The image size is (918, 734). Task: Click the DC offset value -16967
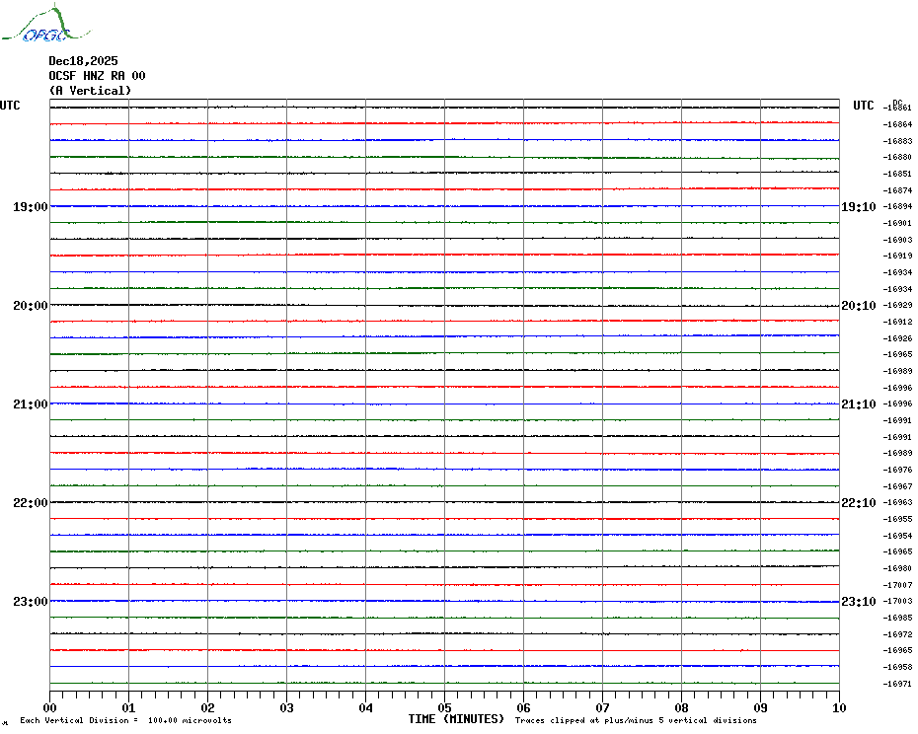897,486
